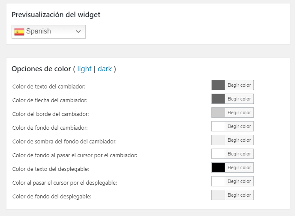Apply the dark color preset

tap(105, 69)
